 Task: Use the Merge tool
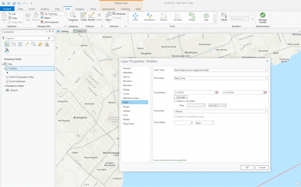(192, 18)
